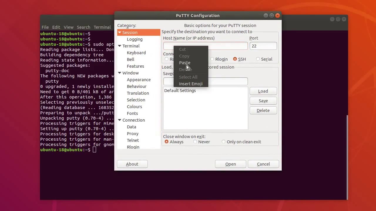Maximize the Terminal window
The height and width of the screenshot is (211, 376).
click(x=338, y=19)
